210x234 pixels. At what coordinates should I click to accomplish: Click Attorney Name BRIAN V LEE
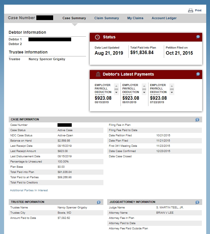tap(165, 213)
